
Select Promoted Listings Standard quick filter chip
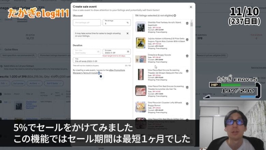click(x=54, y=56)
